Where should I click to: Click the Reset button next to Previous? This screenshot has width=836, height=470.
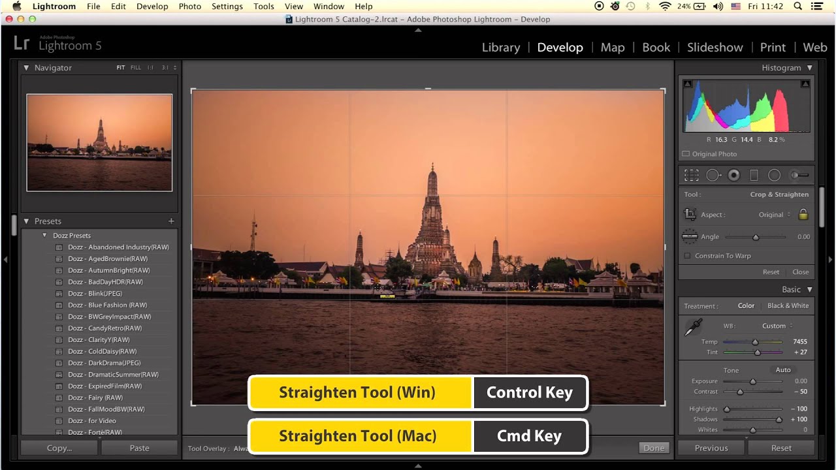(x=781, y=448)
